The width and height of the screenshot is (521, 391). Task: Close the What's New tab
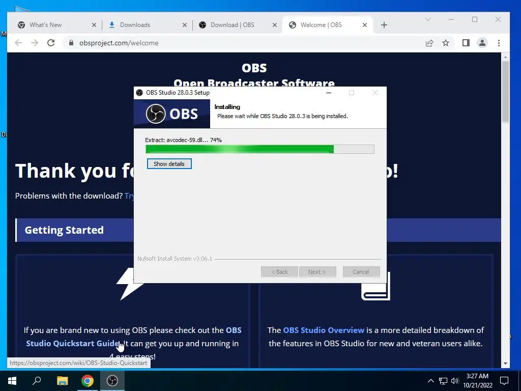(94, 25)
